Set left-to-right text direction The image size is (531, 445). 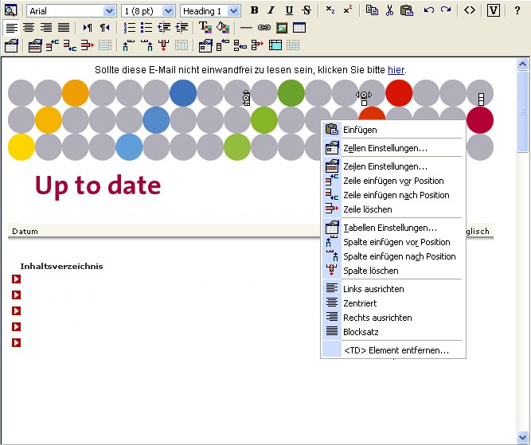point(88,28)
